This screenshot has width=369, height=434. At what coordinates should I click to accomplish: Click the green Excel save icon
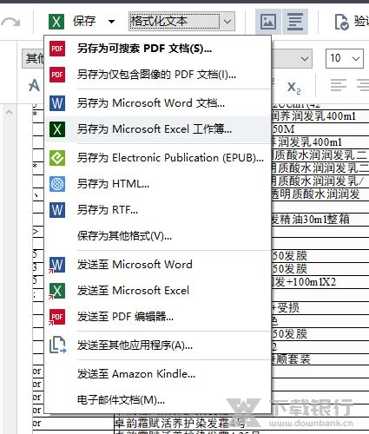tap(56, 22)
